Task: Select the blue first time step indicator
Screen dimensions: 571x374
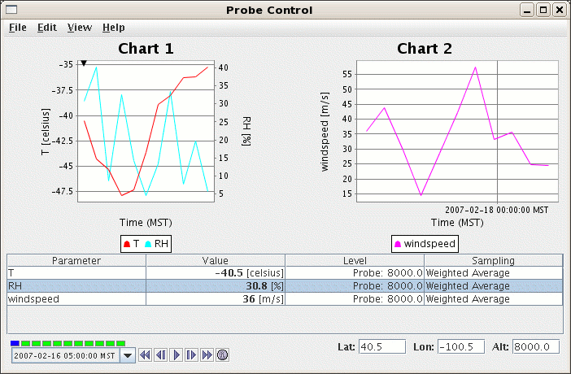Action: [15, 344]
